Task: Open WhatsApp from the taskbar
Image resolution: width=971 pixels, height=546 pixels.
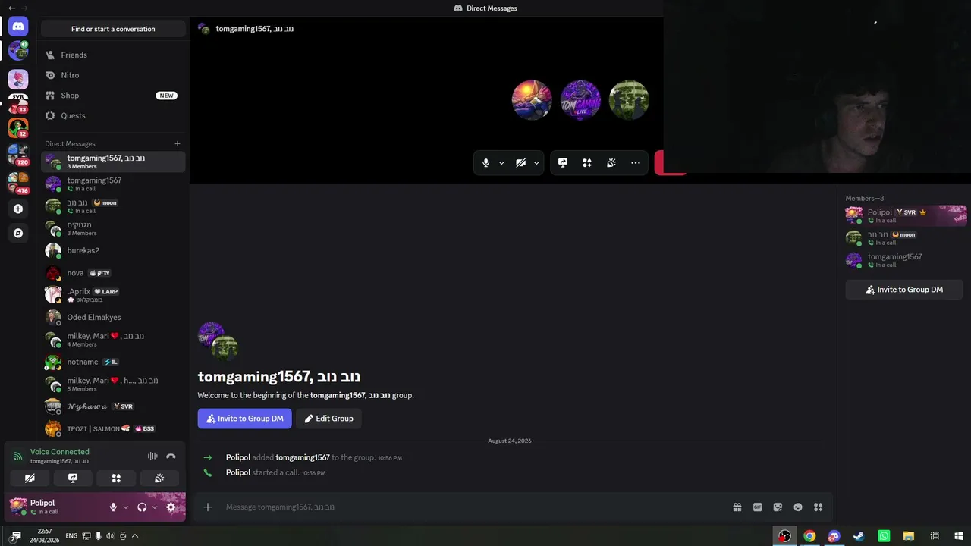Action: tap(884, 536)
